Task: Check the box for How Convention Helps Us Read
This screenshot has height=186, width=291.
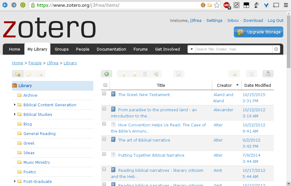Action: (x=104, y=124)
